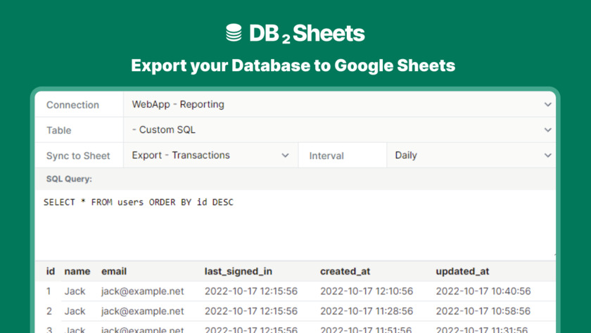The height and width of the screenshot is (333, 591).
Task: Select the email cell in row 1
Action: pos(142,291)
